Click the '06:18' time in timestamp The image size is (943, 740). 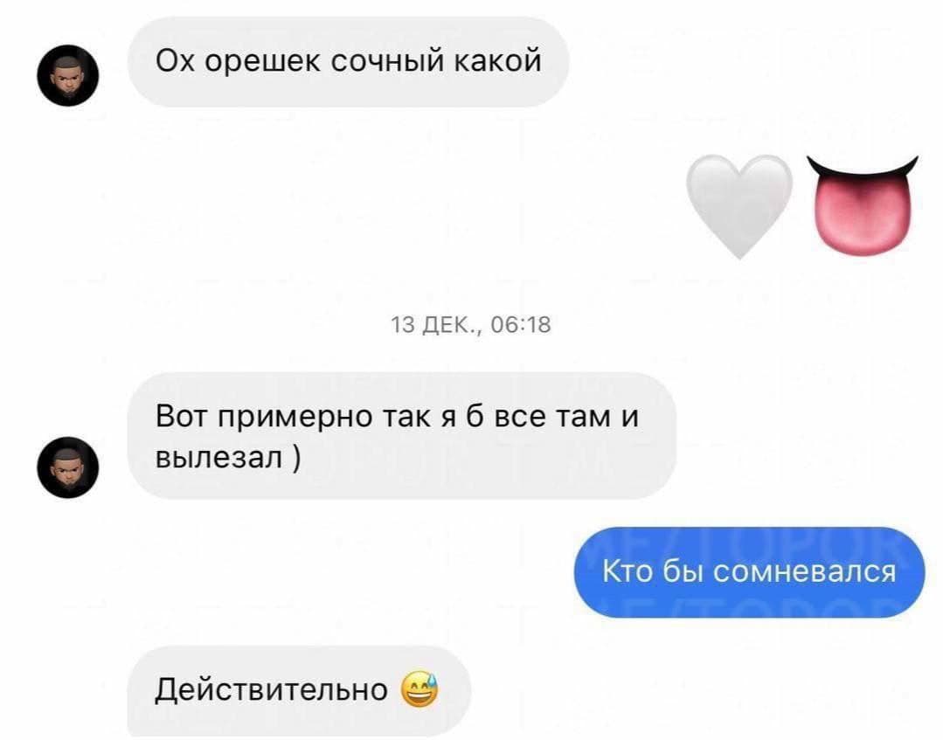tap(521, 325)
